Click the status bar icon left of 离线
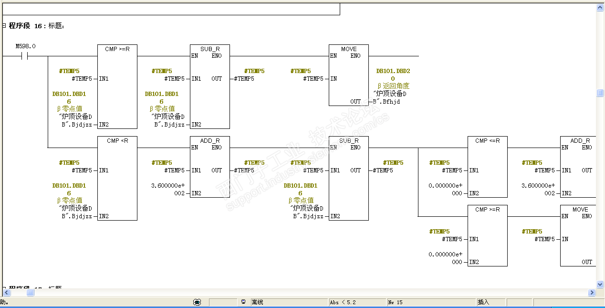Screen dimensions: 605x308 coord(243,302)
